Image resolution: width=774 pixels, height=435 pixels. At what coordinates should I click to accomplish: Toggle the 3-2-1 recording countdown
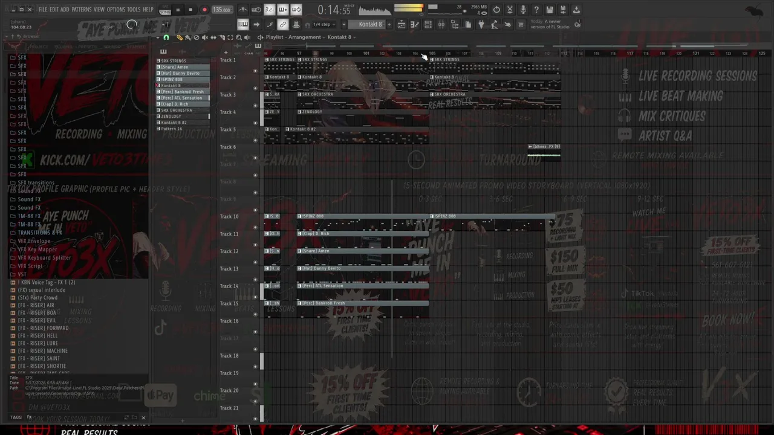tap(270, 10)
